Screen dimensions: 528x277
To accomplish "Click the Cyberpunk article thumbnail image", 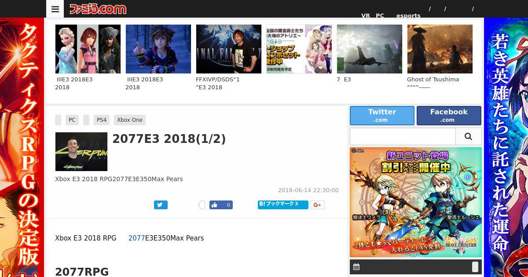I will (81, 152).
